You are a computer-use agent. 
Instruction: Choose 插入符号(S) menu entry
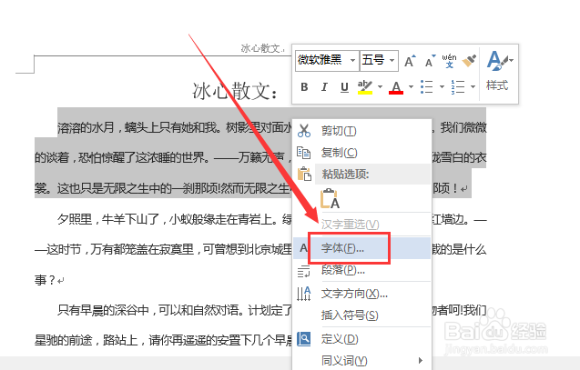(x=361, y=315)
